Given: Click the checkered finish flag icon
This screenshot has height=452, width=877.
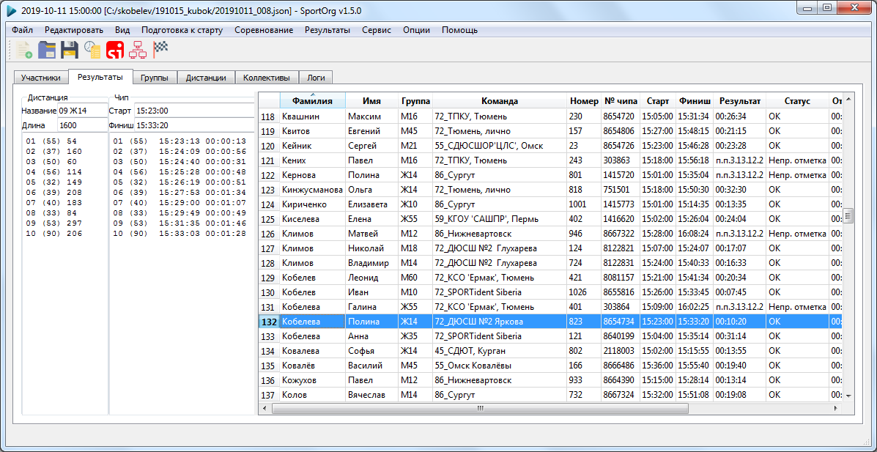Looking at the screenshot, I should coord(160,50).
